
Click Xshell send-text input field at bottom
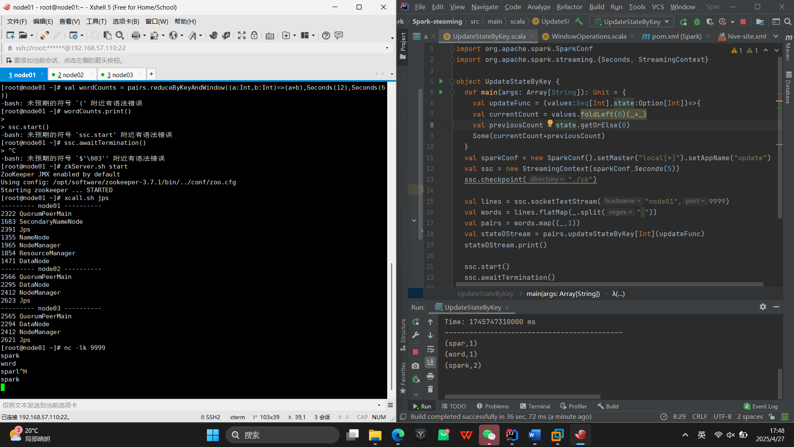pyautogui.click(x=189, y=405)
